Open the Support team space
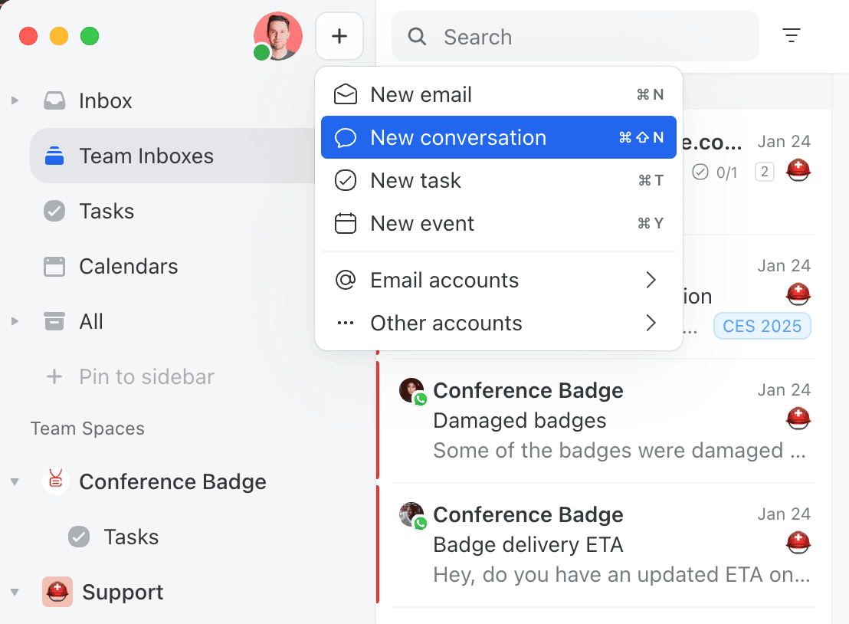Image resolution: width=849 pixels, height=624 pixels. pyautogui.click(x=123, y=592)
